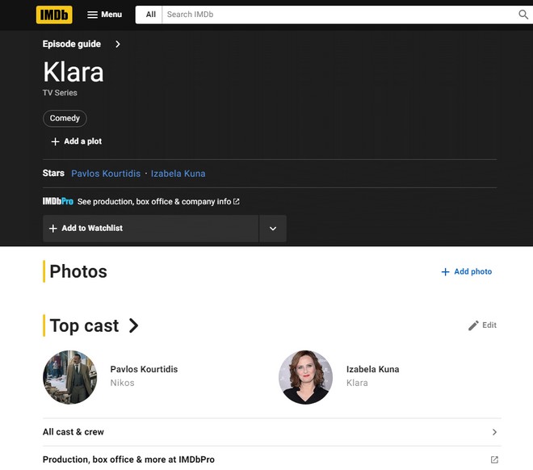The height and width of the screenshot is (470, 533).
Task: Open the All search category dropdown
Action: pyautogui.click(x=150, y=15)
